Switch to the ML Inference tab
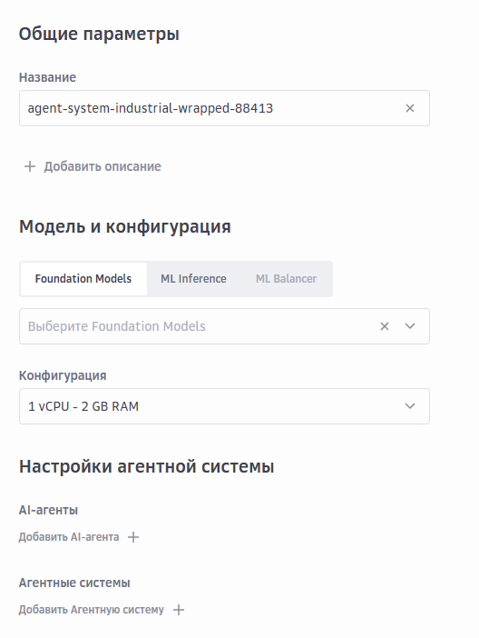The width and height of the screenshot is (479, 638). pyautogui.click(x=193, y=279)
